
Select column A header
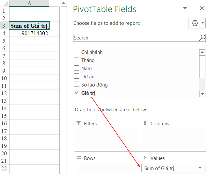(x=29, y=3)
